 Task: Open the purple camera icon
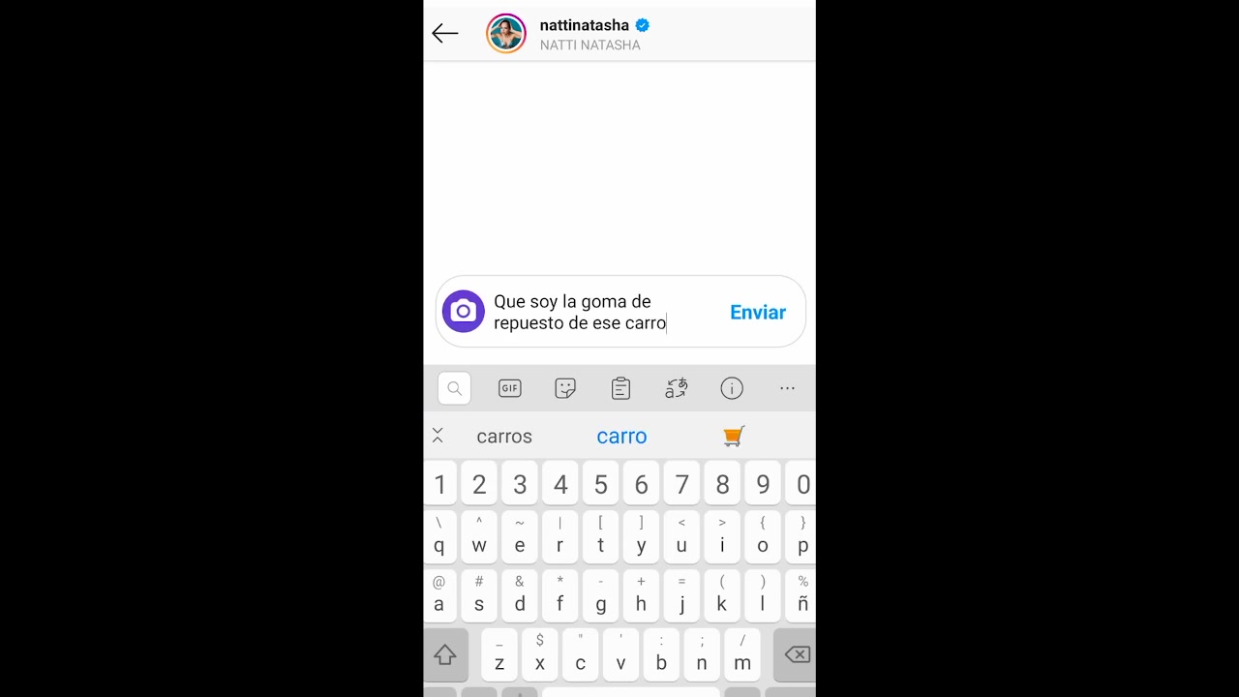[463, 312]
